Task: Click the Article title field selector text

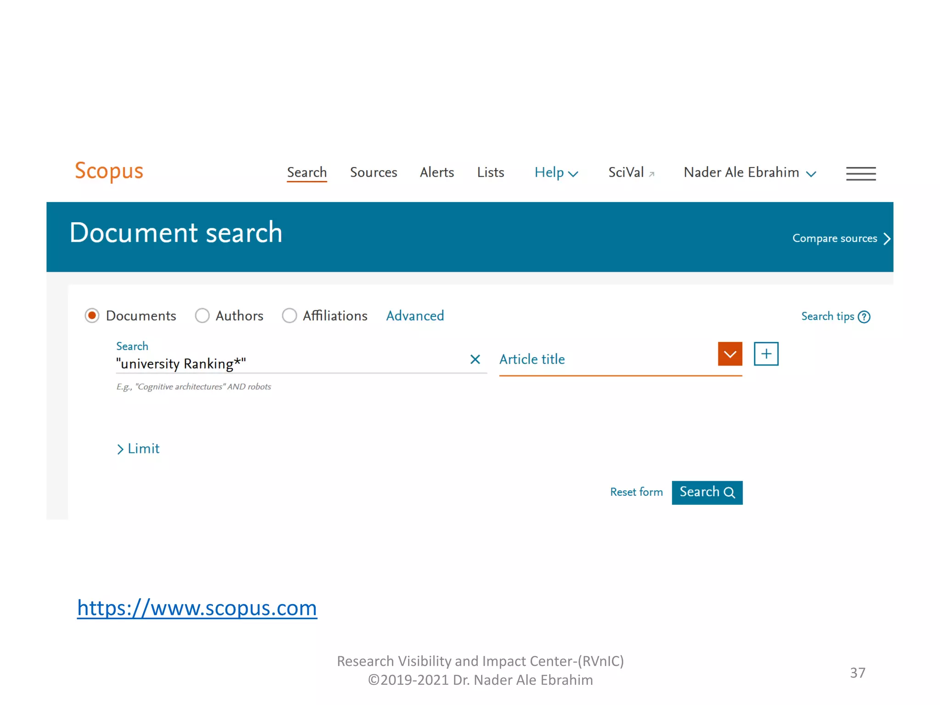Action: [x=532, y=359]
